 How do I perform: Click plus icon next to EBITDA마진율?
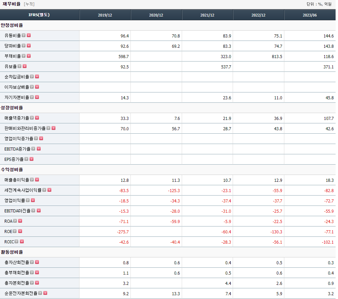pos(39,211)
